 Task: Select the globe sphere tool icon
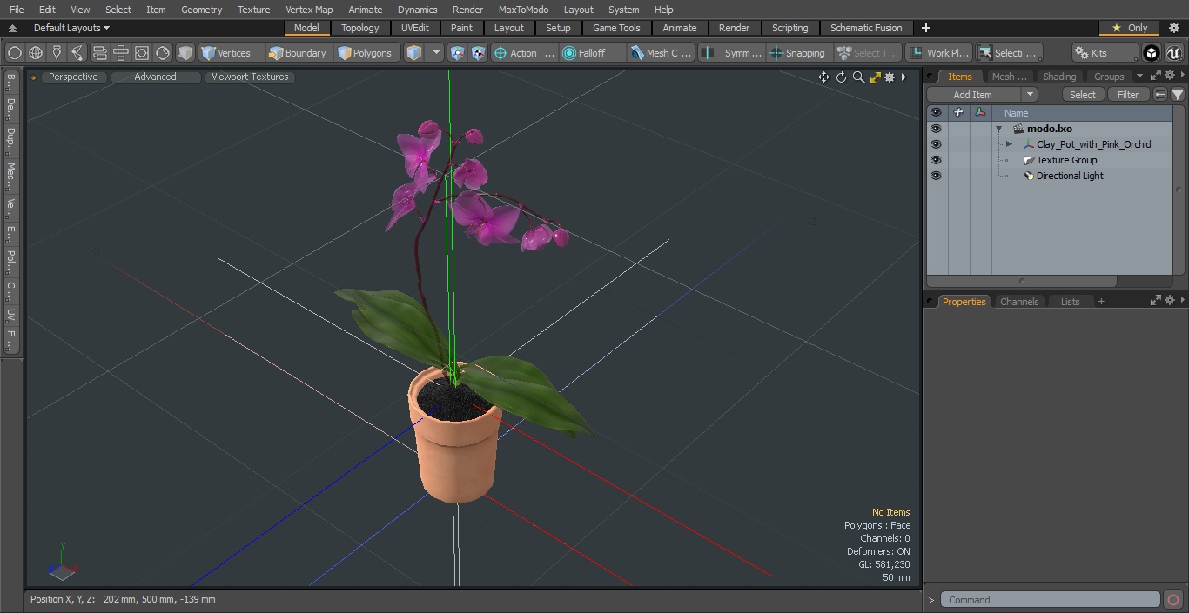pyautogui.click(x=36, y=53)
